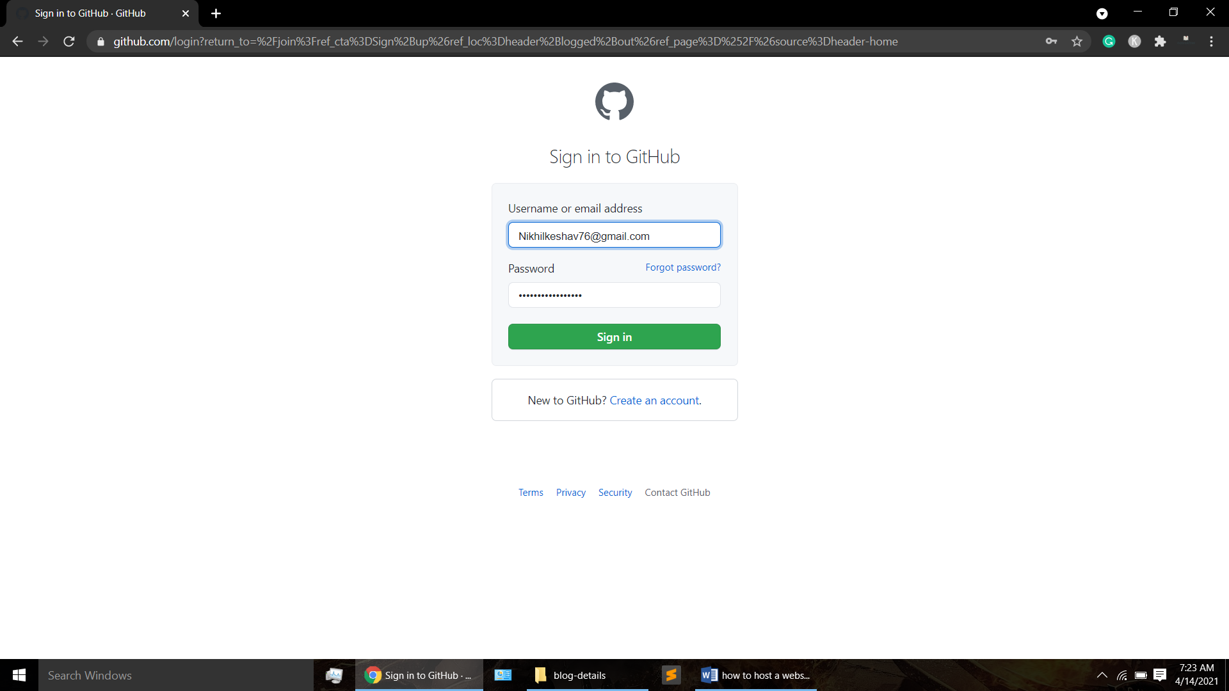This screenshot has width=1229, height=691.
Task: Click the Password input field
Action: [x=614, y=296]
